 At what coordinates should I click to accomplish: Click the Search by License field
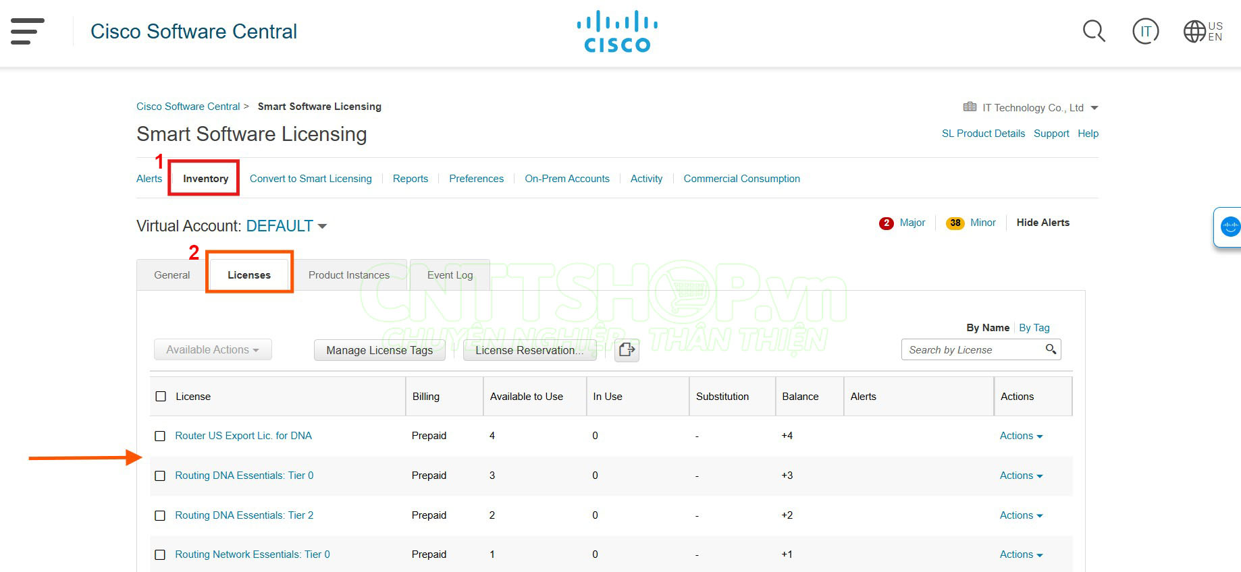coord(972,349)
